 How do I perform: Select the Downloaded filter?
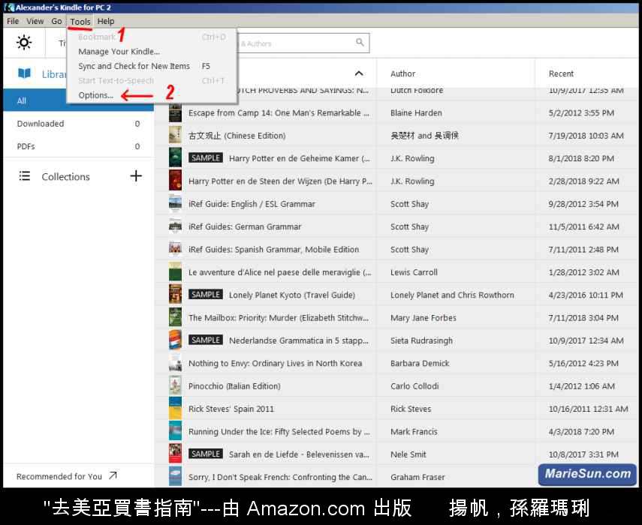coord(78,124)
